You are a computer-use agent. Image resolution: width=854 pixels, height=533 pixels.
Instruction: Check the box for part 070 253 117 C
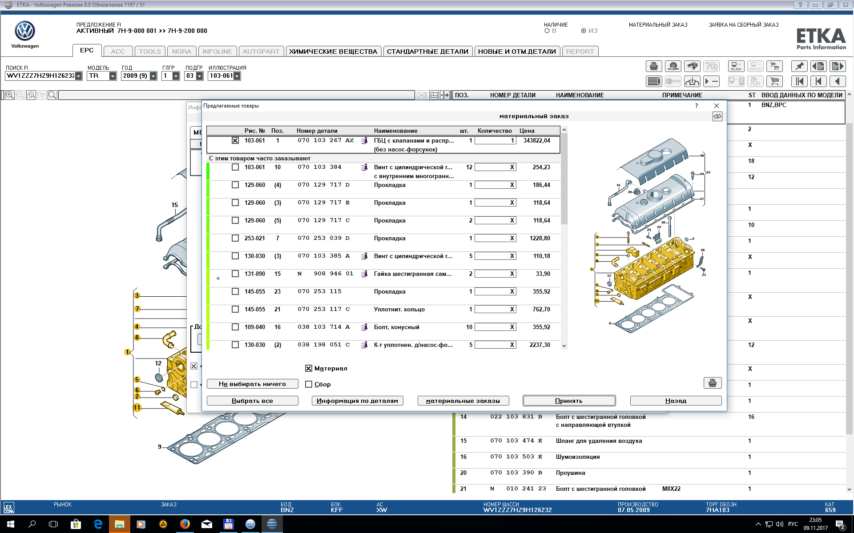[x=235, y=309]
